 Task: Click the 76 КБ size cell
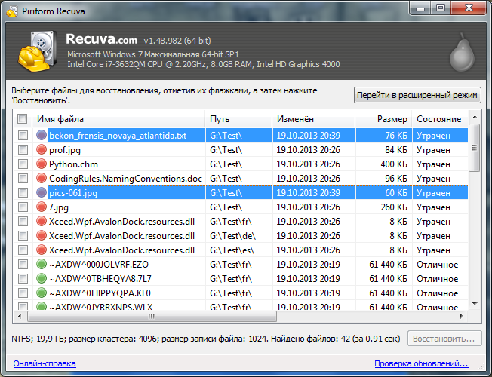(x=396, y=136)
